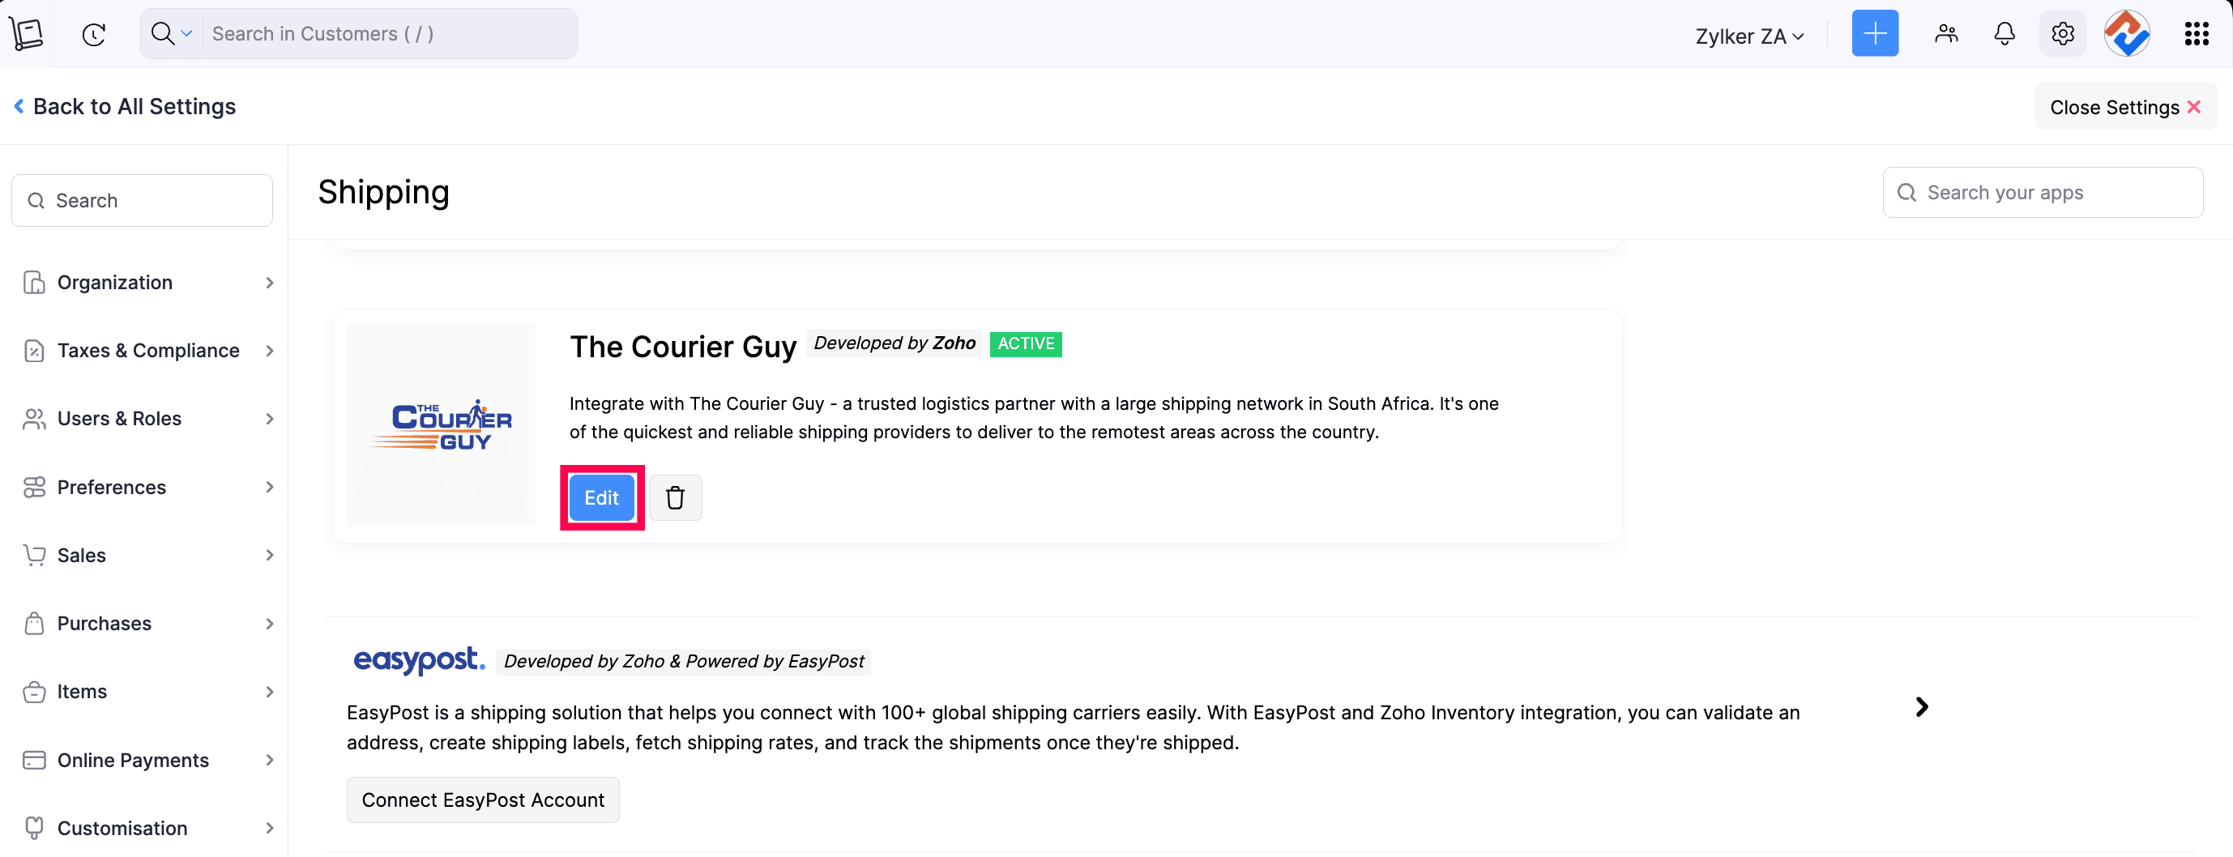Open the referral users icon in header
Screen dimensions: 2233x857
coord(1946,34)
